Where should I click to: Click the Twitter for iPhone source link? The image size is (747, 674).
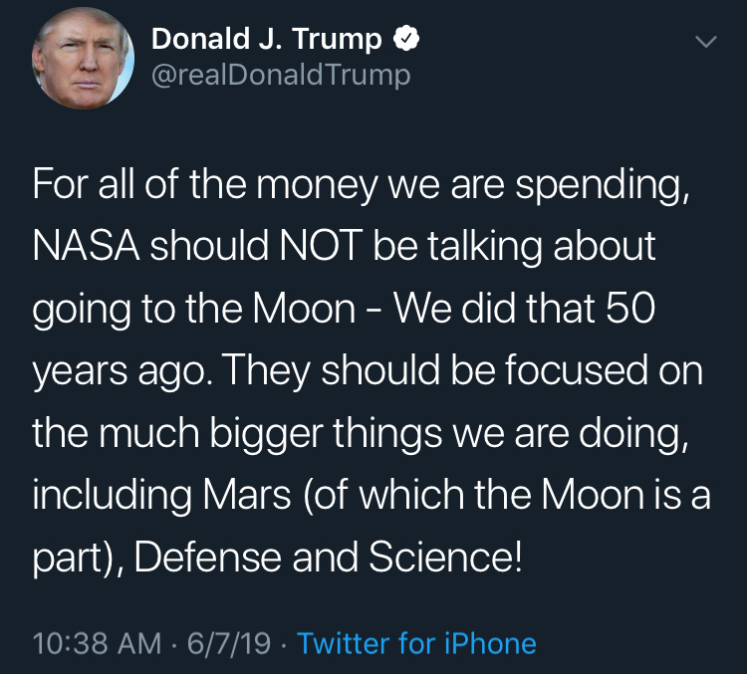[416, 643]
